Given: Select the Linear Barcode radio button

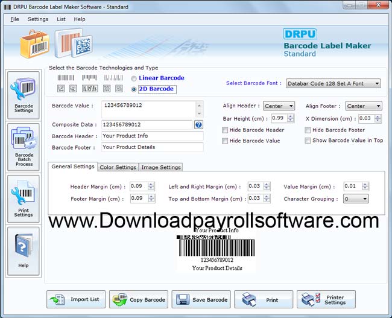Looking at the screenshot, I should pos(134,78).
